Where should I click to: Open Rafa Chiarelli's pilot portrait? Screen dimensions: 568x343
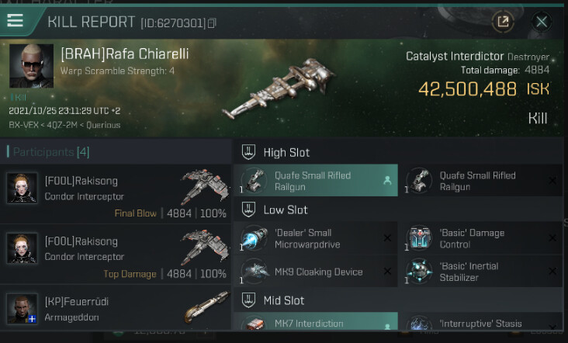pyautogui.click(x=31, y=66)
